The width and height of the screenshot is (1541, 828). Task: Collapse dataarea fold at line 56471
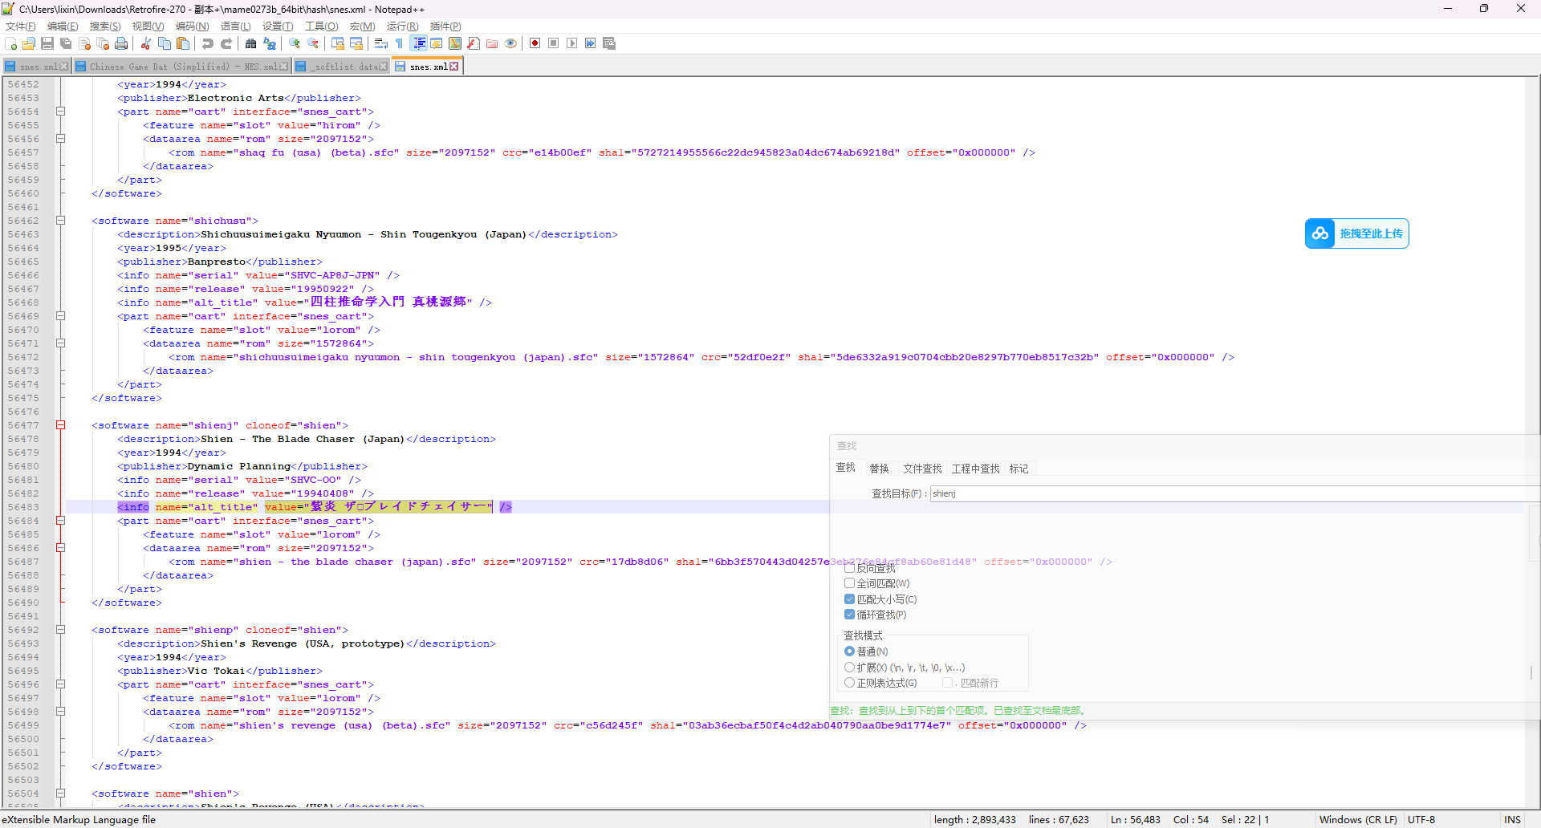coord(60,343)
